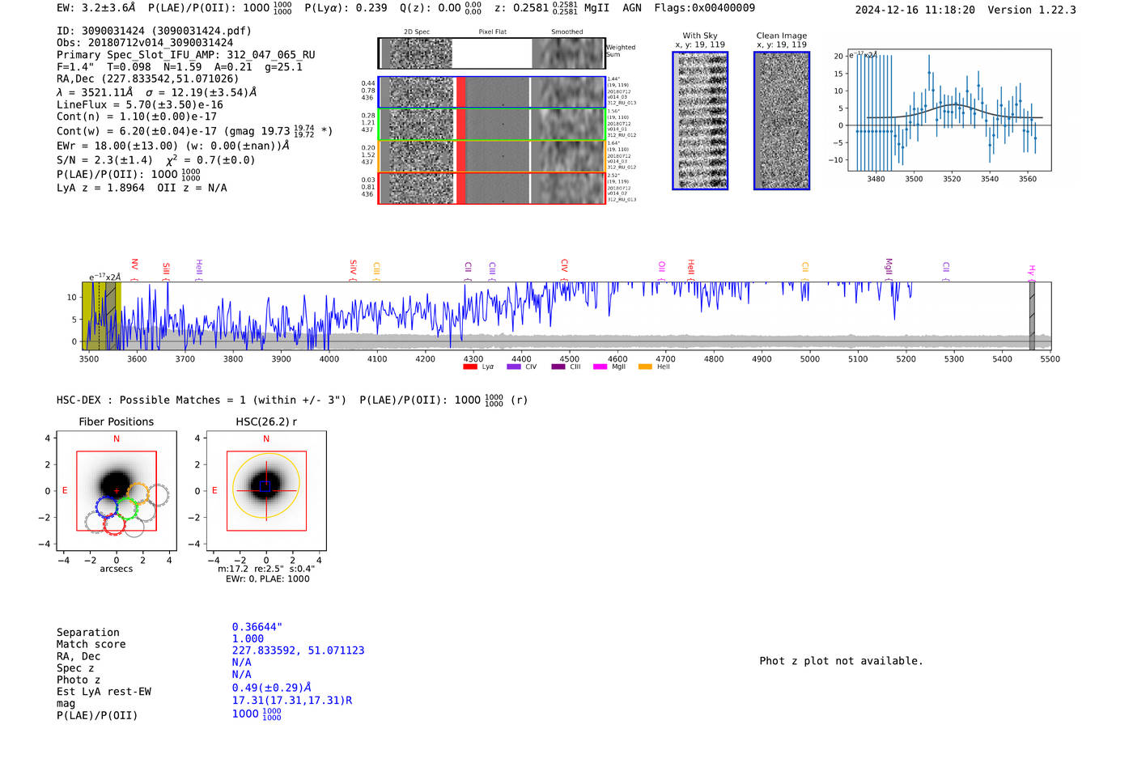The image size is (1133, 771).
Task: Click the orange CII line label
Action: [804, 268]
